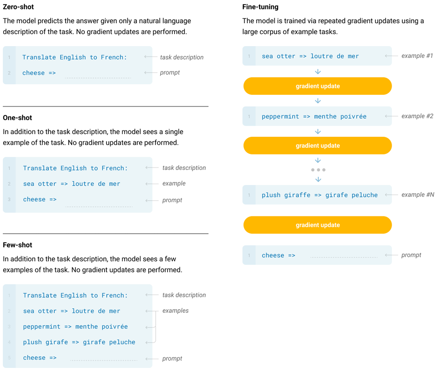Image resolution: width=448 pixels, height=378 pixels.
Task: Click the arrow next to Few-shot prompt label
Action: (152, 359)
